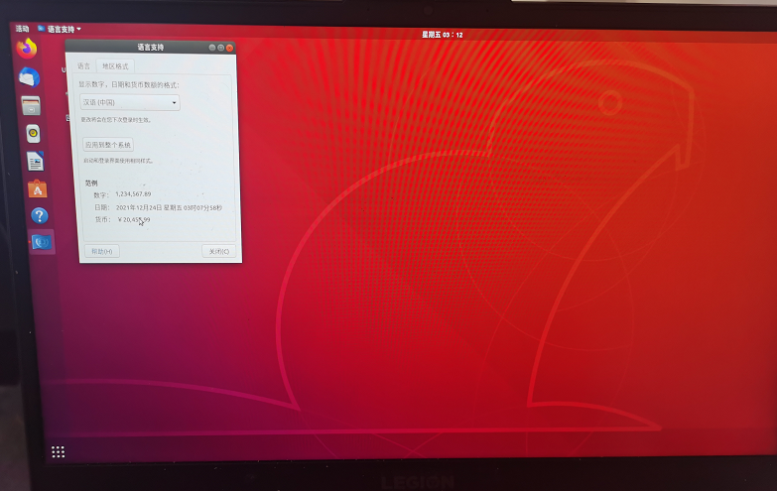
Task: Click the 语言支持 window title bar text
Action: (150, 47)
